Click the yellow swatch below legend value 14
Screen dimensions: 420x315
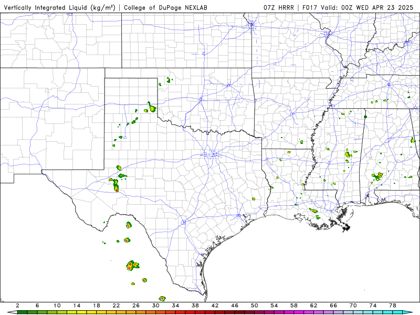point(82,312)
